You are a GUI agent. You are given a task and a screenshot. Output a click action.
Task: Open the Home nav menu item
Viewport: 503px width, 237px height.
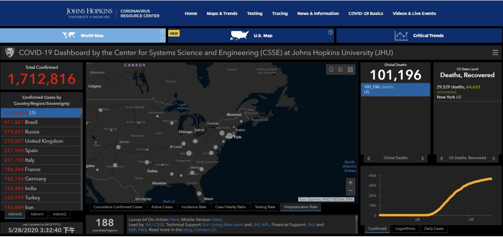[191, 14]
